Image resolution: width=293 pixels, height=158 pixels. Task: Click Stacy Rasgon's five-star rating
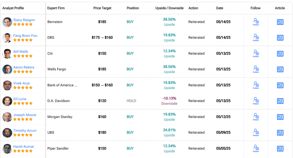tap(23, 24)
